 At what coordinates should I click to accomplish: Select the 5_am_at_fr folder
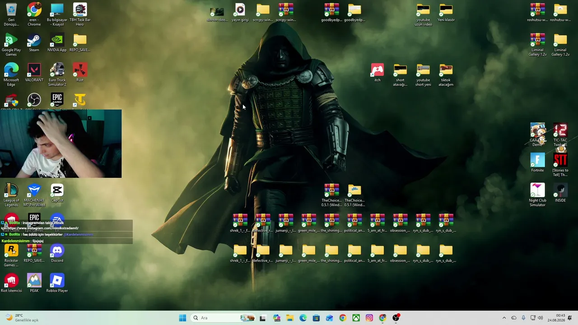coord(378,253)
